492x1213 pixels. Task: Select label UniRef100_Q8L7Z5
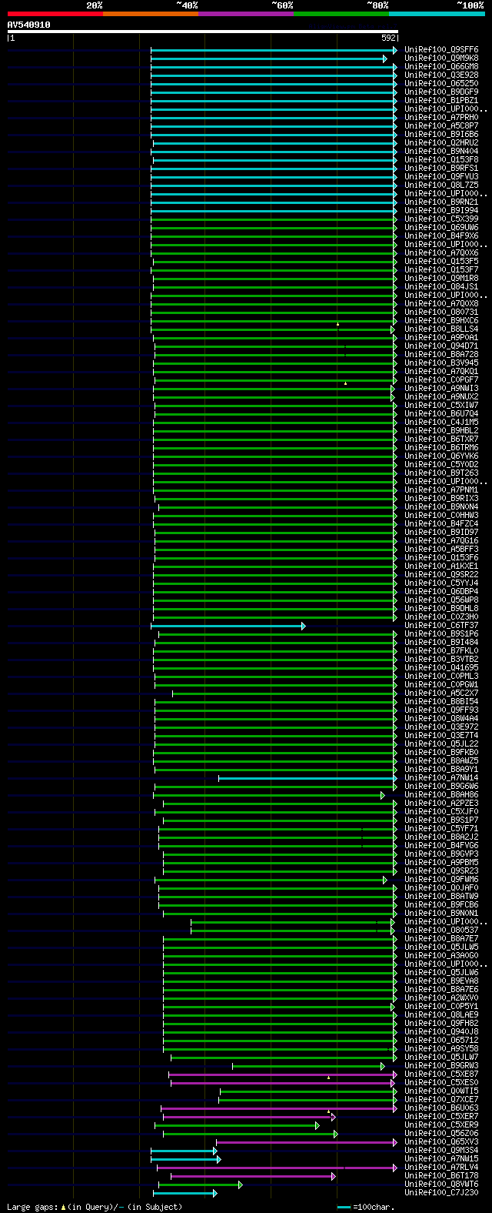pyautogui.click(x=440, y=185)
